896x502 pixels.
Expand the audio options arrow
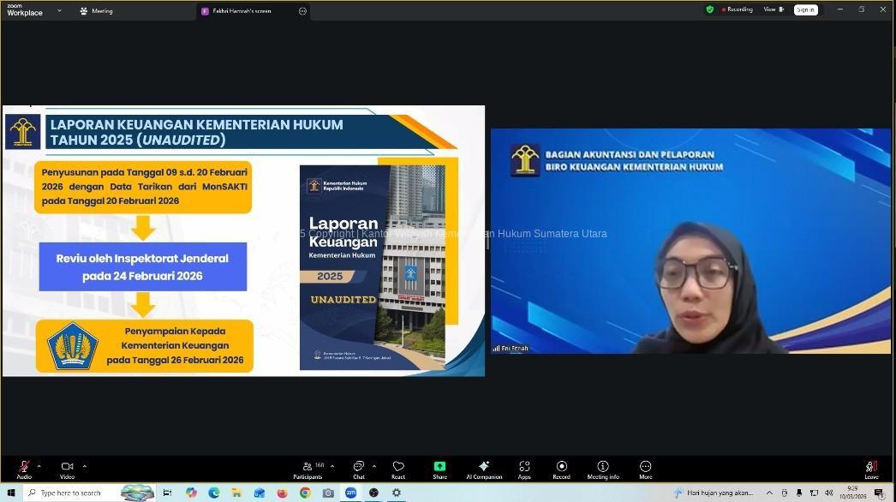click(39, 466)
